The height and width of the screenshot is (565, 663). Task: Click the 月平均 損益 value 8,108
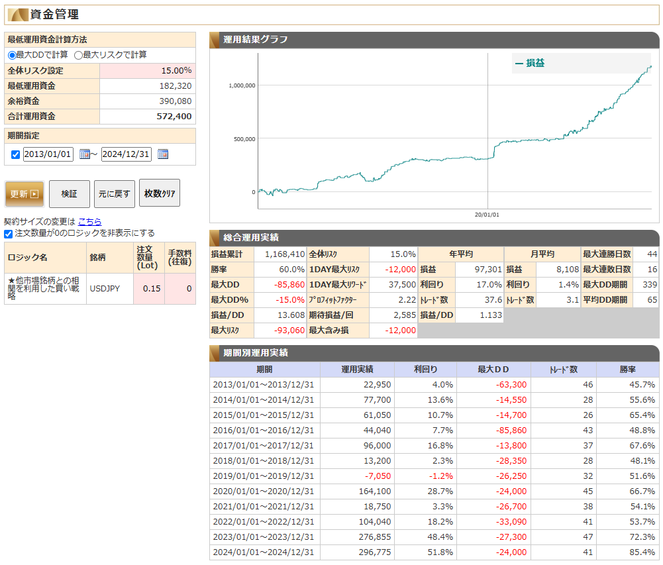click(x=568, y=270)
